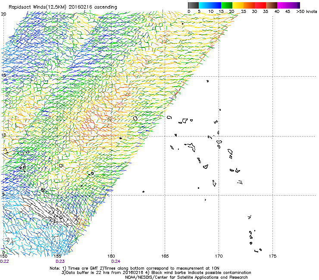Click the longitude label '165'

[x=165, y=256]
